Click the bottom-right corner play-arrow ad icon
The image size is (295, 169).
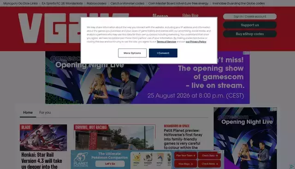tap(292, 166)
